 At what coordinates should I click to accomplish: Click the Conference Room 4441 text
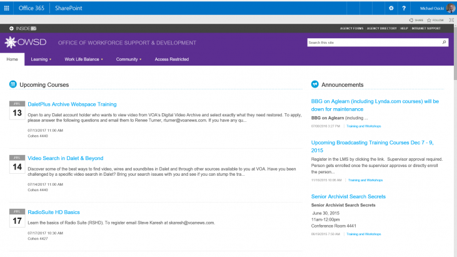coord(333,226)
